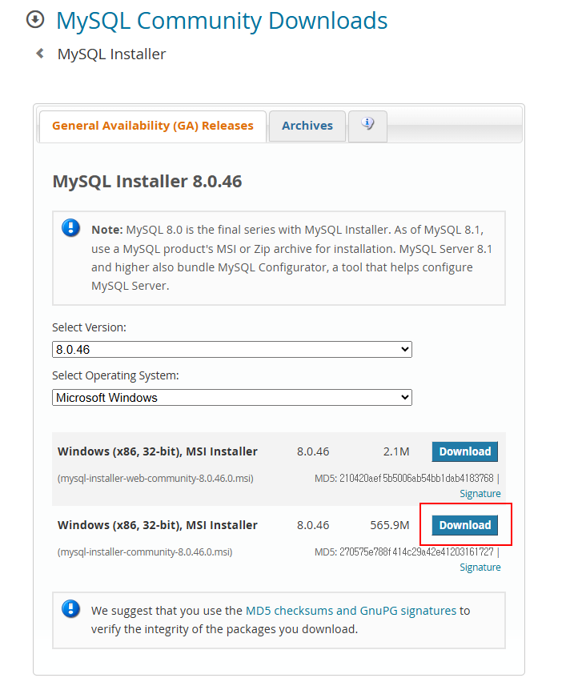578x694 pixels.
Task: Click the blue exclamation icon in the Note box
Action: coord(70,228)
